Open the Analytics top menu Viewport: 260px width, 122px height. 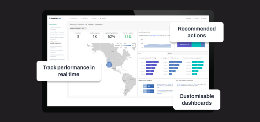point(85,18)
